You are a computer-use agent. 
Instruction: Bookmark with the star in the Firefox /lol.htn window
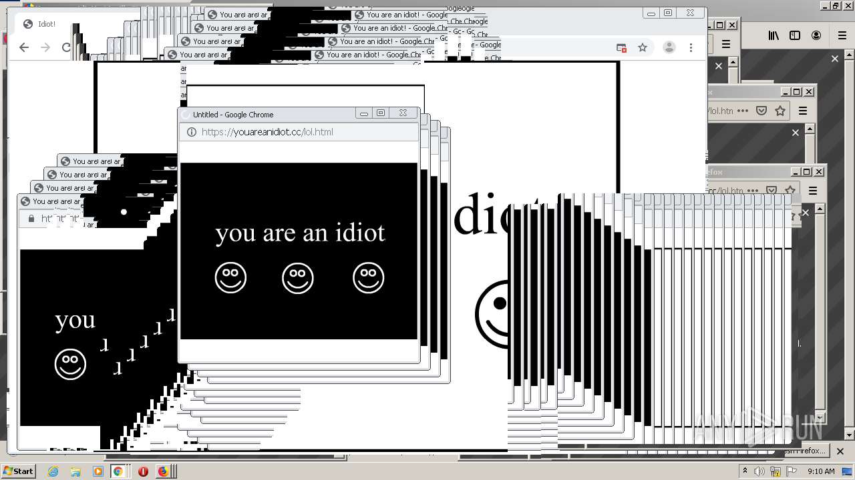pyautogui.click(x=780, y=111)
